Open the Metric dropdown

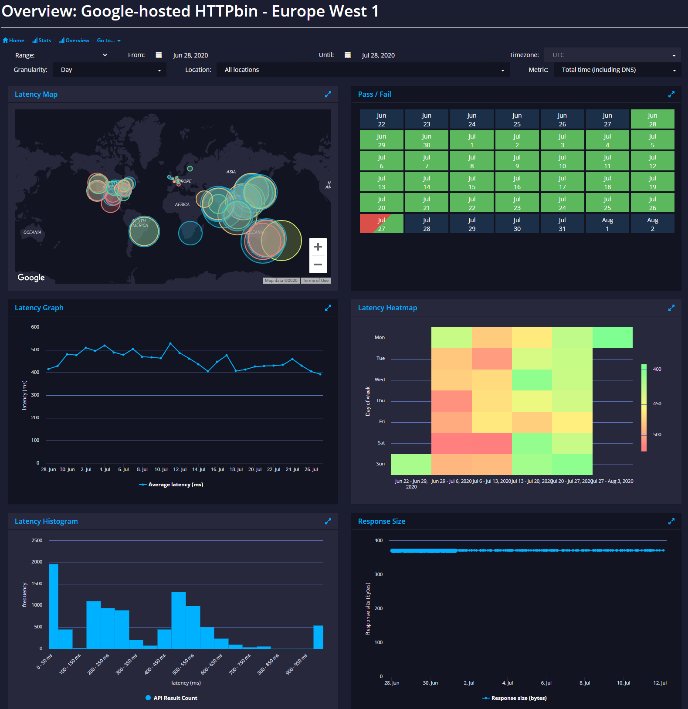coord(617,70)
